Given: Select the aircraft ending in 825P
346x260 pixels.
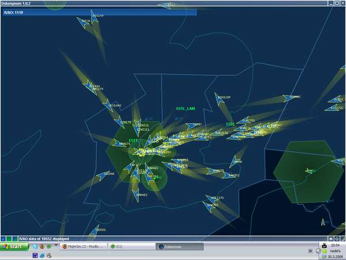Looking at the screenshot, I should tap(219, 99).
